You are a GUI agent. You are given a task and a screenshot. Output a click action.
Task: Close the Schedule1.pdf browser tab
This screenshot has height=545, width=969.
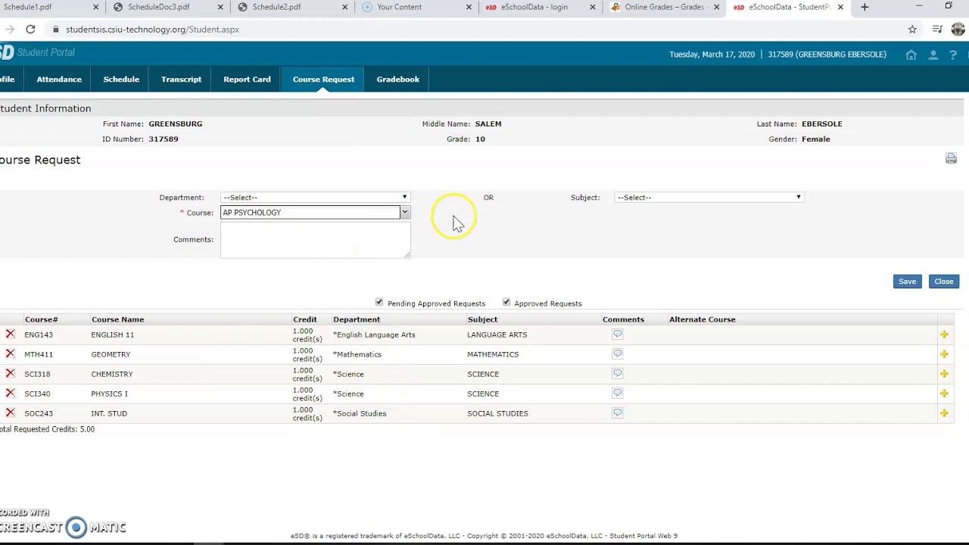[x=96, y=7]
